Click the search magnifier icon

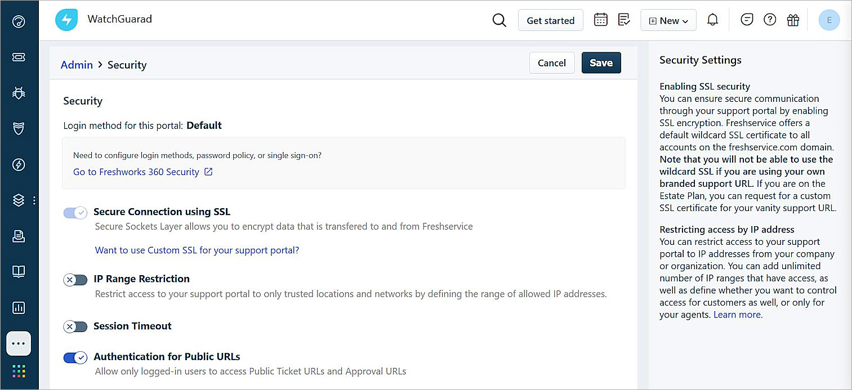point(499,20)
